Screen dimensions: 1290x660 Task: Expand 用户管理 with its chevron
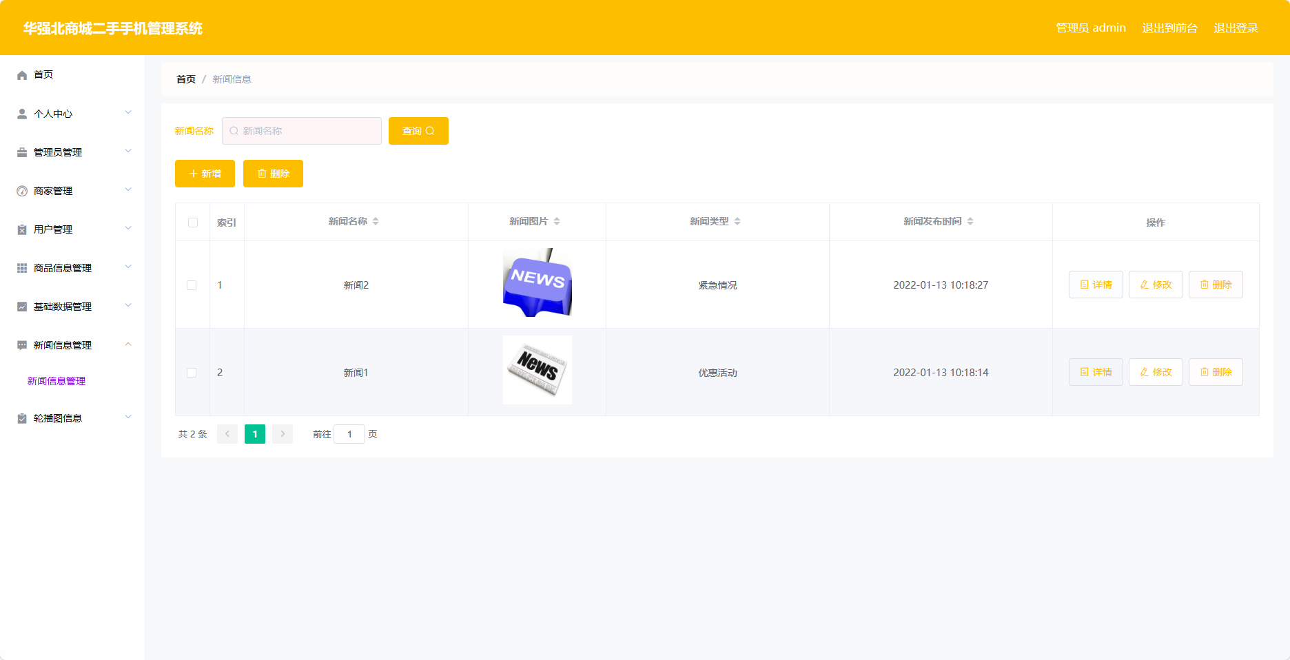click(128, 228)
